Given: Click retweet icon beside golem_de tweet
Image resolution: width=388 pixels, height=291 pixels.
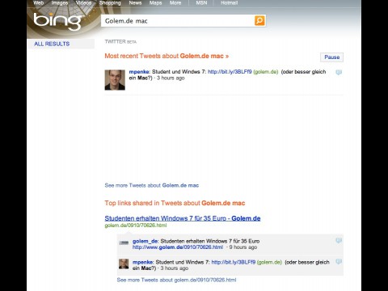Looking at the screenshot, I should [x=339, y=240].
